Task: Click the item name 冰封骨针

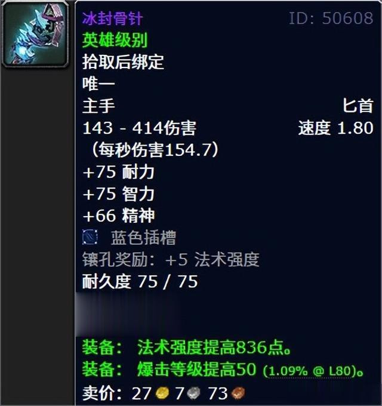Action: [x=112, y=19]
